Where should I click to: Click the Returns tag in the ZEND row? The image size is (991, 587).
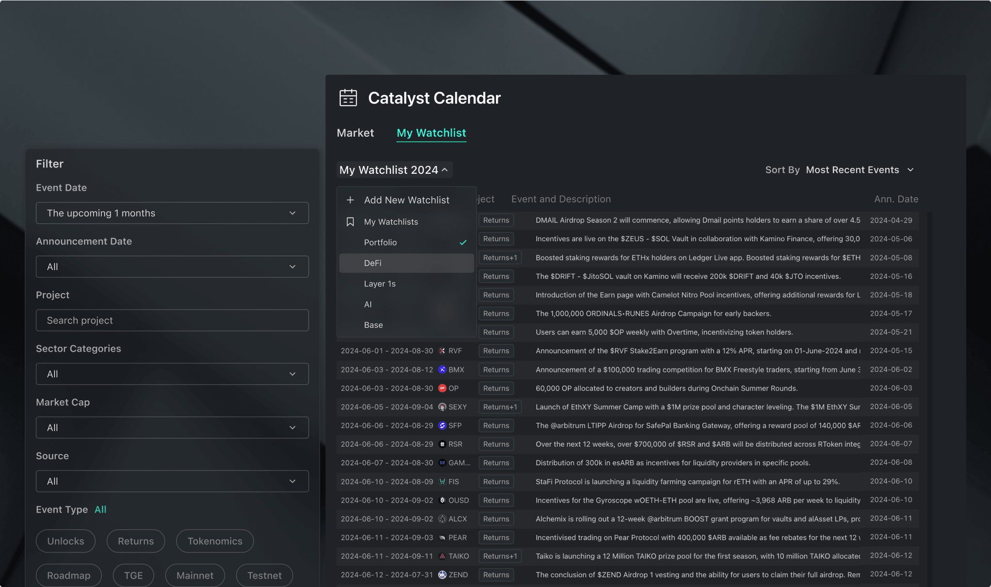tap(496, 575)
